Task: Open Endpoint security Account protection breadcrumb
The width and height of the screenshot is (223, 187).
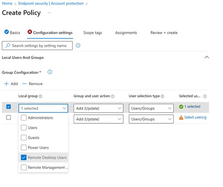Action: [51, 3]
